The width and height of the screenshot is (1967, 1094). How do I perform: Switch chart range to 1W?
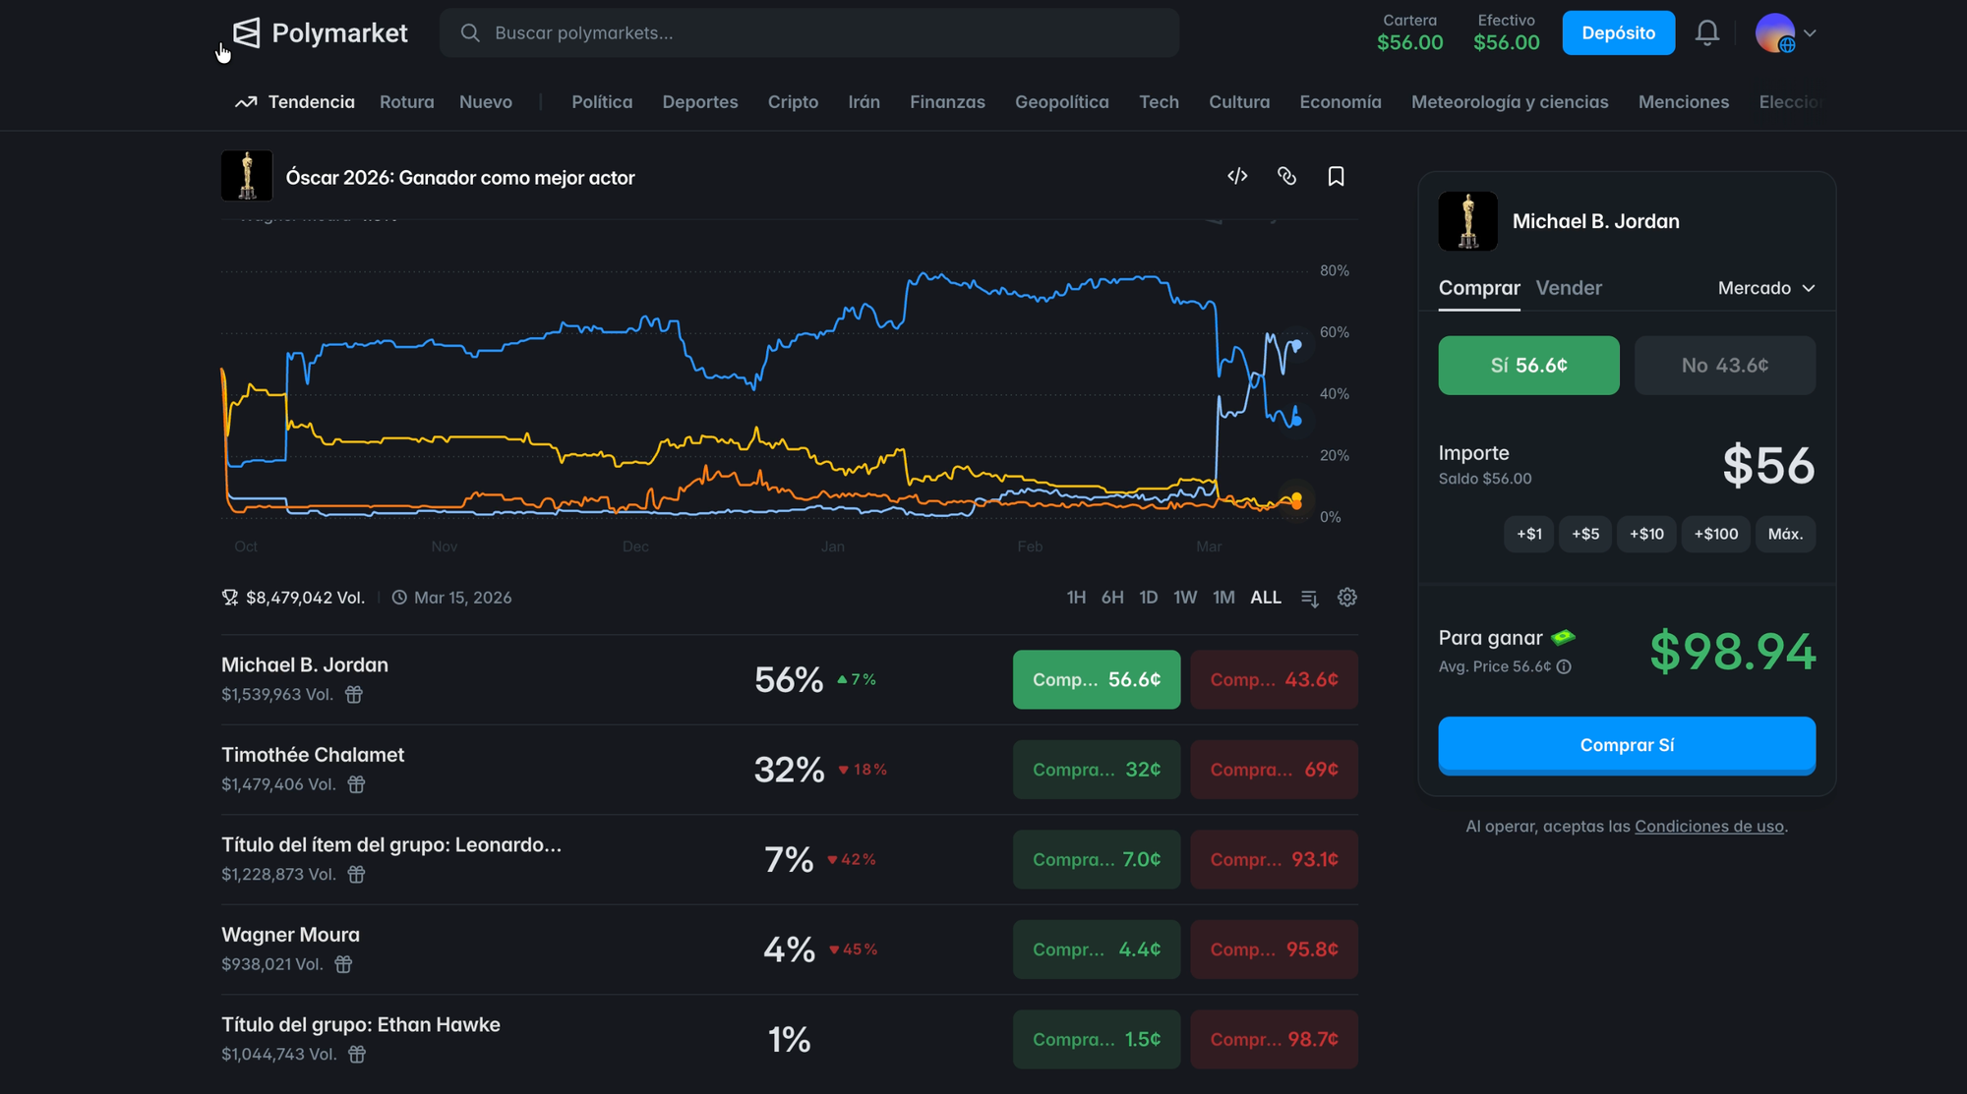pyautogui.click(x=1184, y=598)
